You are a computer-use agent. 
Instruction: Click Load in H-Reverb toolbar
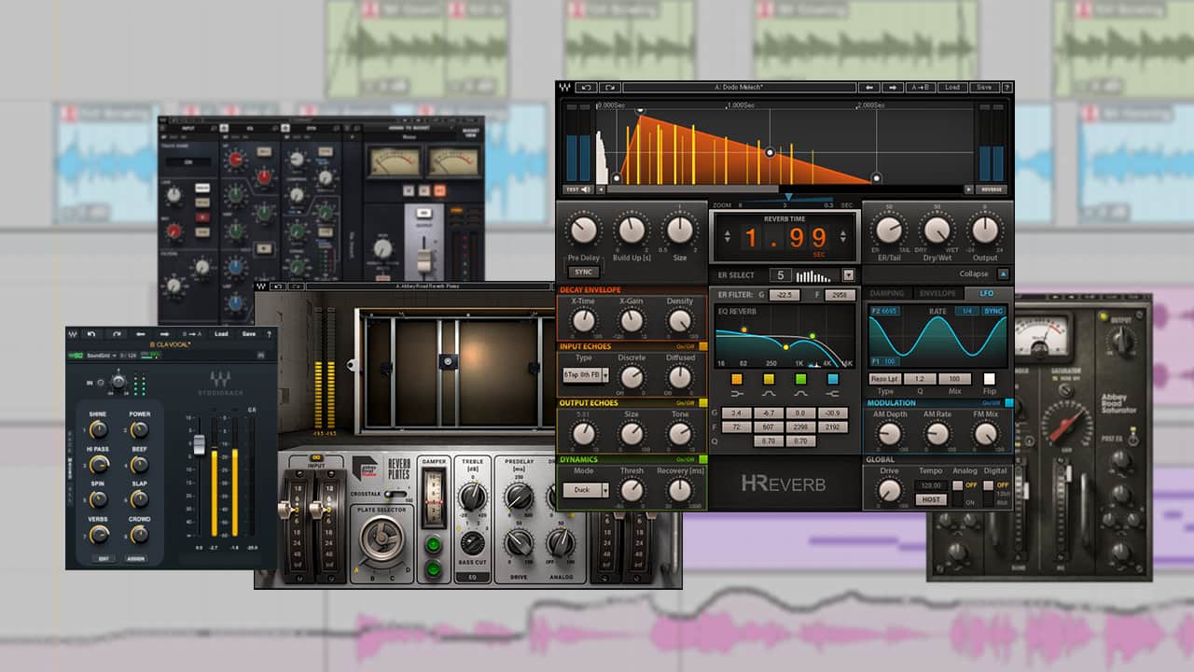tap(951, 87)
